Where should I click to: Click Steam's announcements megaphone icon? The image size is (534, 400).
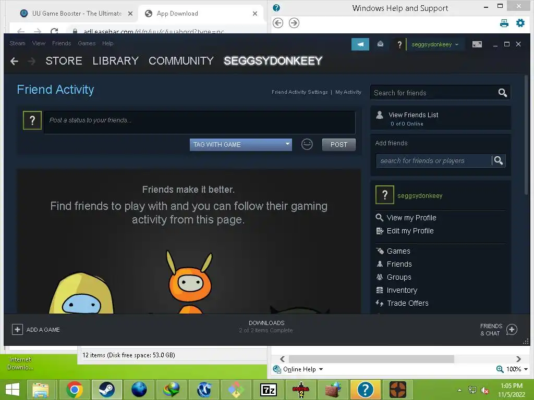pos(360,44)
